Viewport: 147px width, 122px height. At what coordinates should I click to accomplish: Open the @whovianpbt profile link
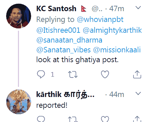tap(100, 20)
